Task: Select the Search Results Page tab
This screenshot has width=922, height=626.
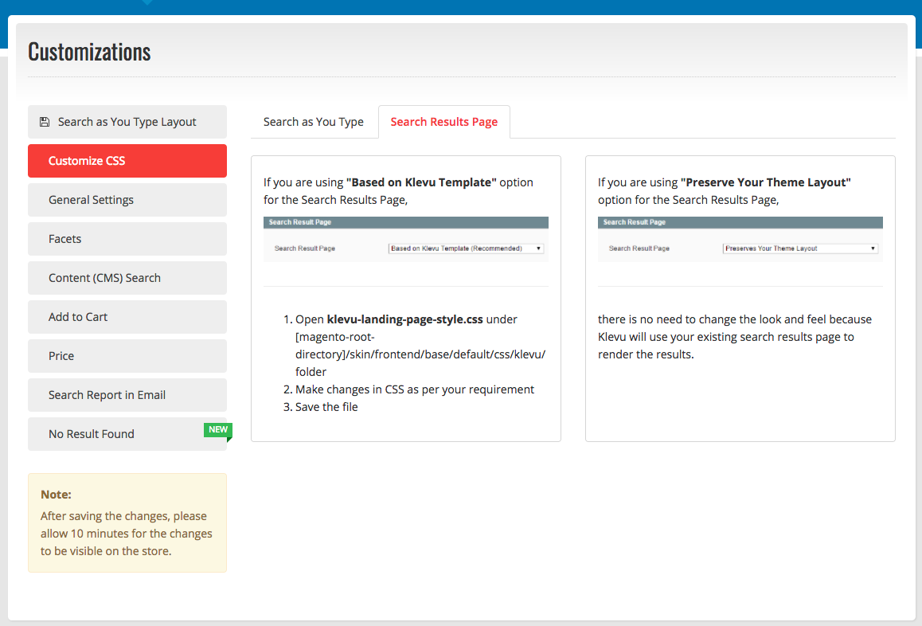Action: click(x=444, y=122)
